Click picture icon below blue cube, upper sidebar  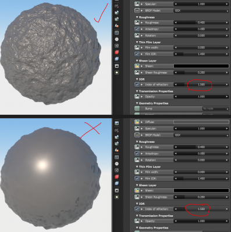(116, 66)
